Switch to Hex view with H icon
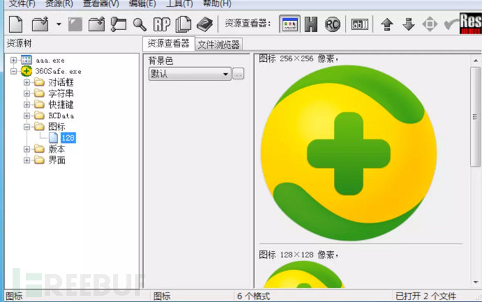 click(x=311, y=24)
